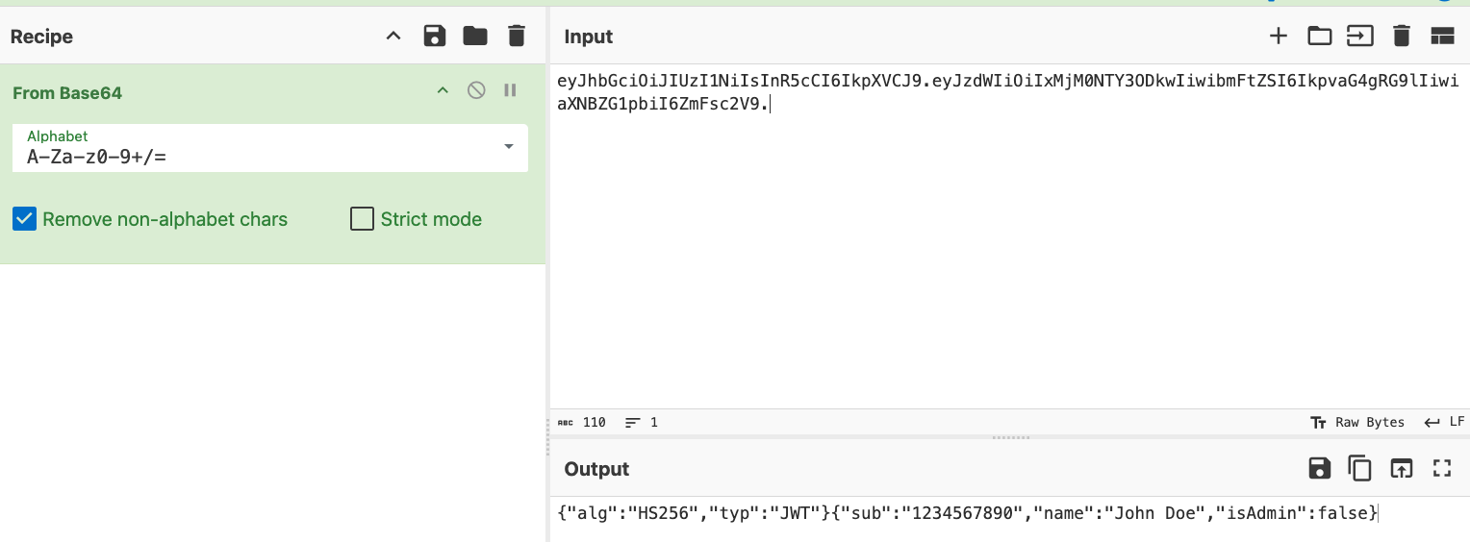Reset the pane layout

1441,37
